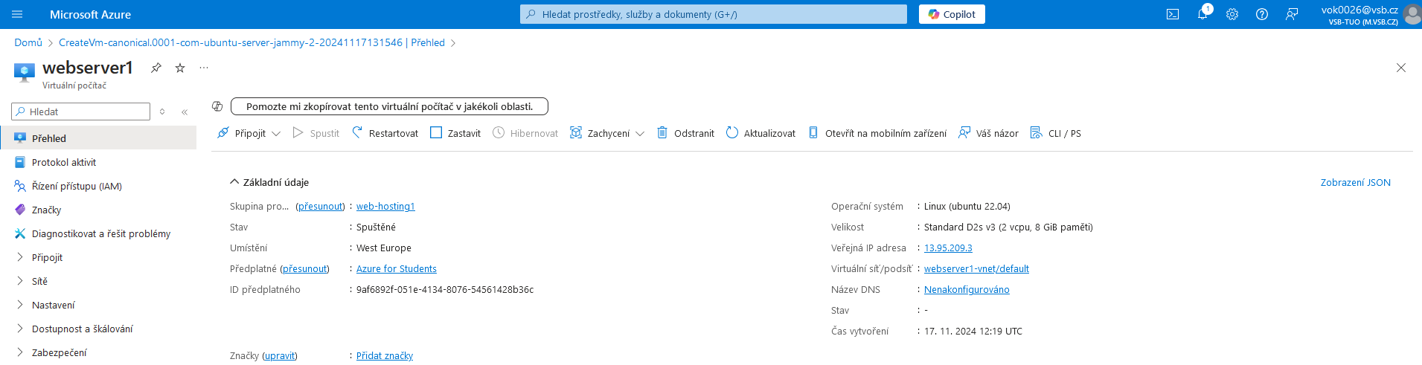Open Zobrazení JSON link
Viewport: 1422px width, 365px height.
tap(1355, 182)
